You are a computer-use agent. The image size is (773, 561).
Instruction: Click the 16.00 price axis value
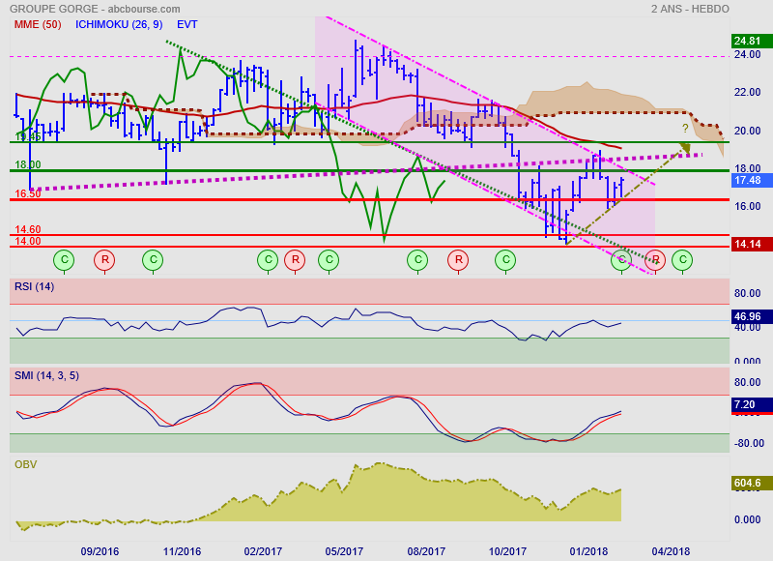(747, 206)
